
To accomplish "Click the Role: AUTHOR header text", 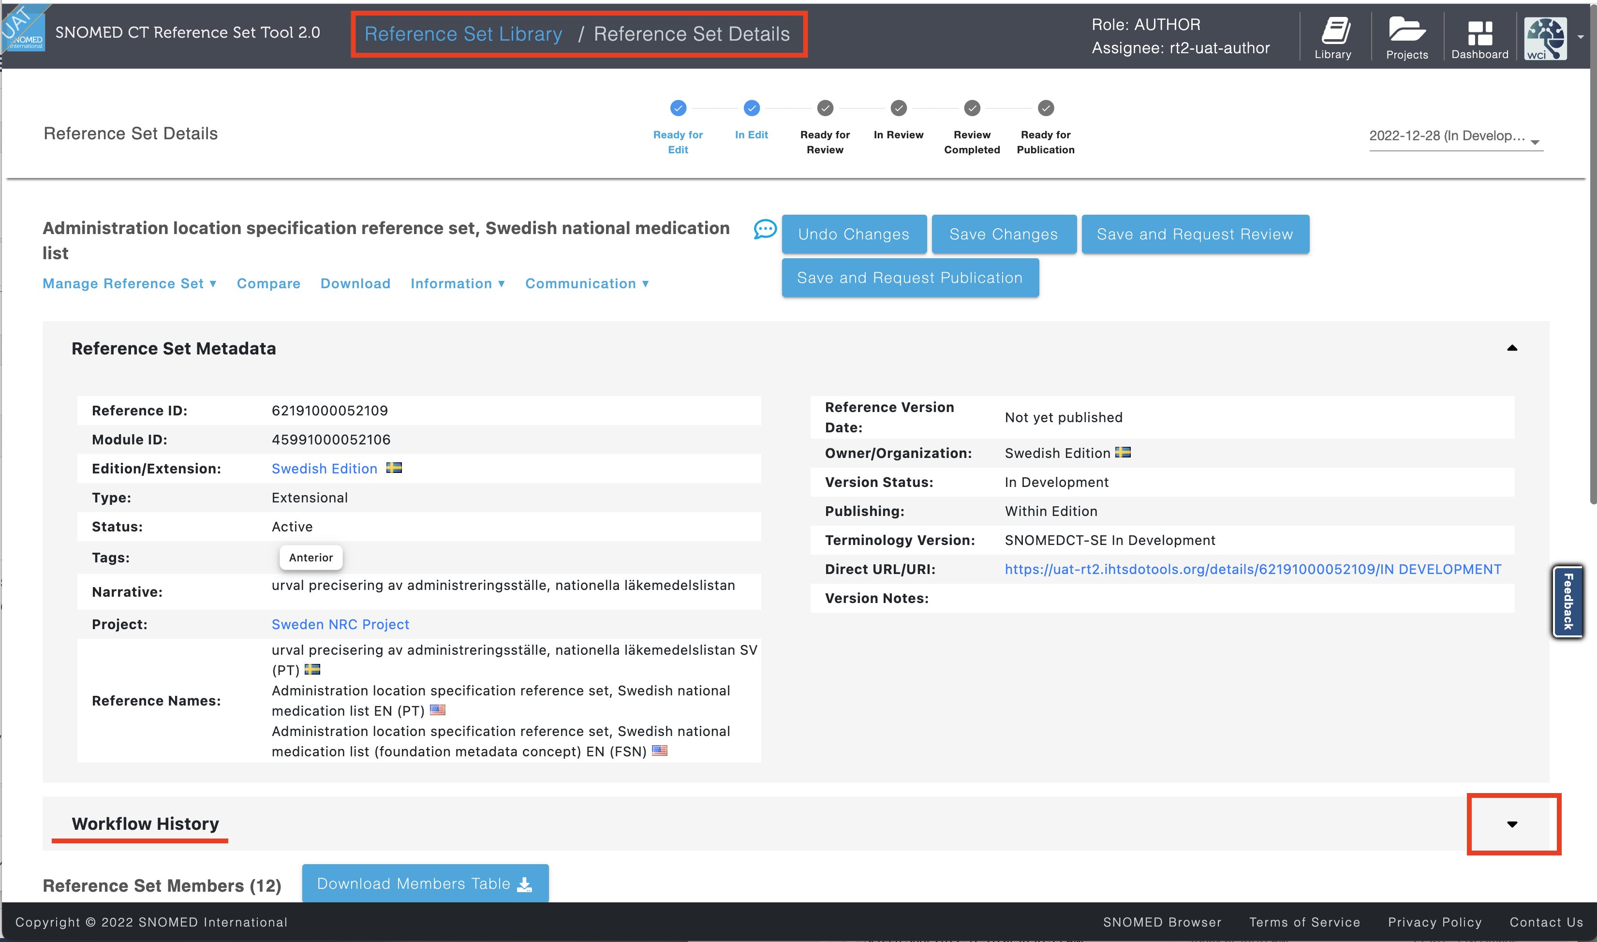I will click(x=1146, y=24).
